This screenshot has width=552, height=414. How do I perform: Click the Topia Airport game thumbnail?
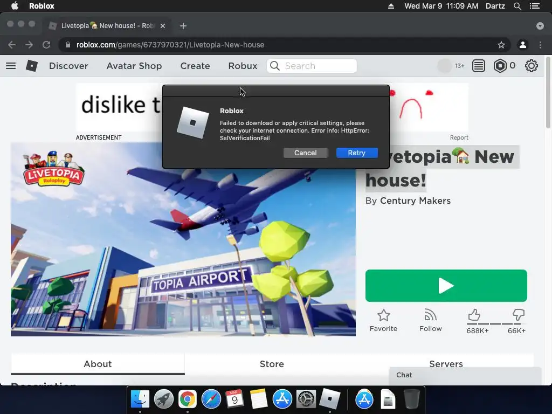pos(183,239)
